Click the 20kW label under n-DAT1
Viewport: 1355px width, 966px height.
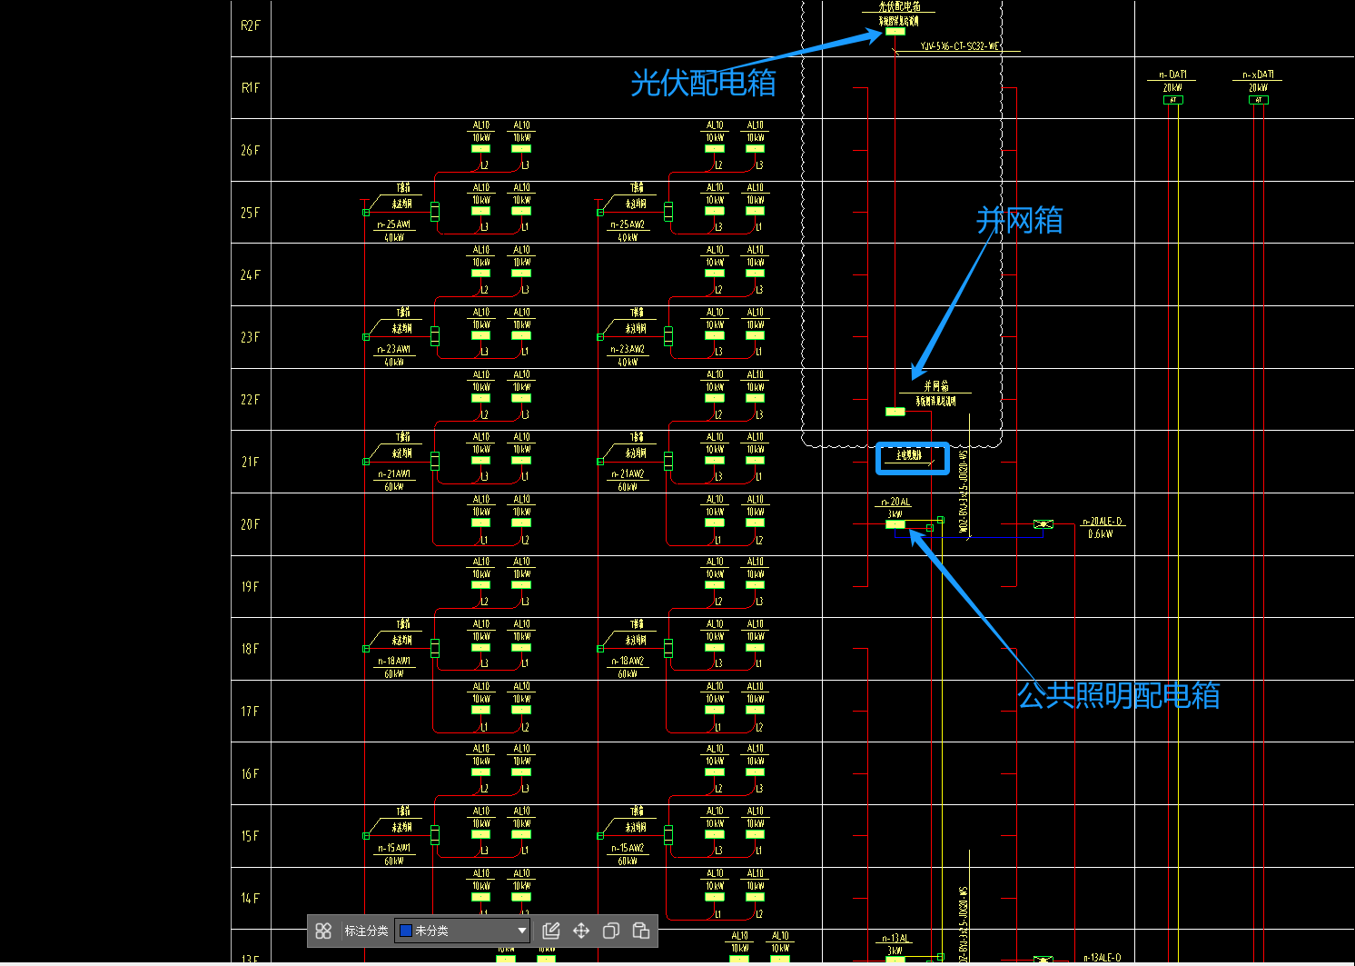coord(1172,87)
